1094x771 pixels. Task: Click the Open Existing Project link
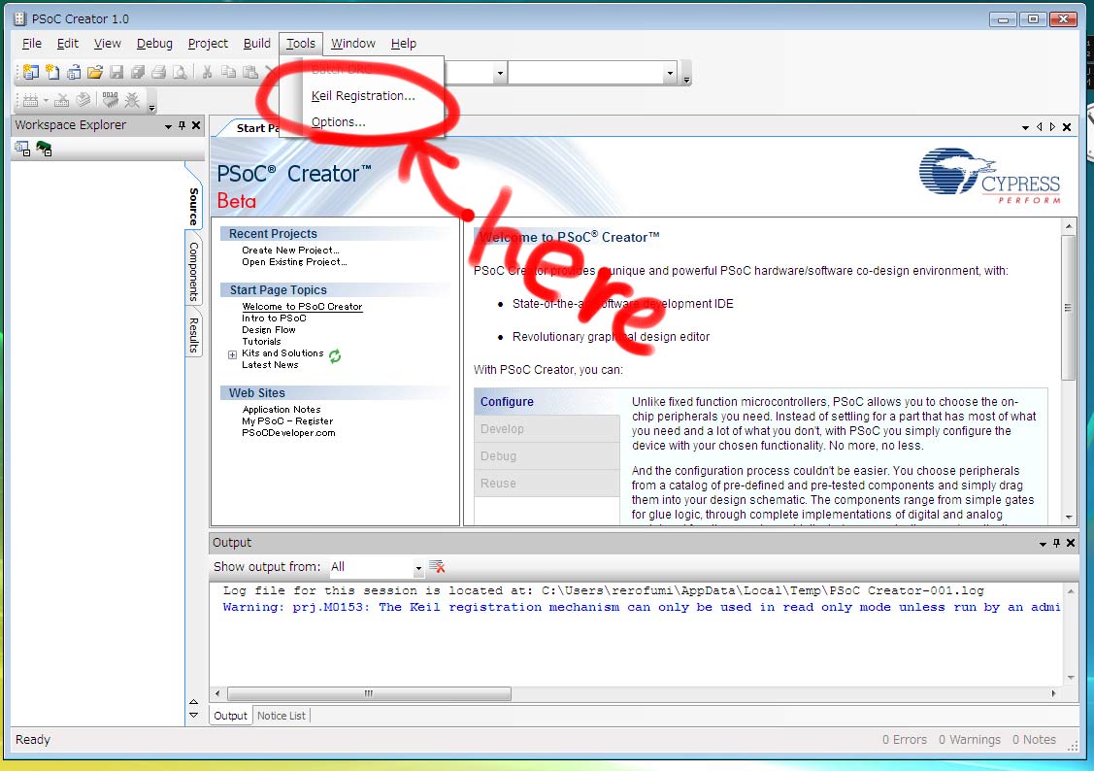pos(294,261)
